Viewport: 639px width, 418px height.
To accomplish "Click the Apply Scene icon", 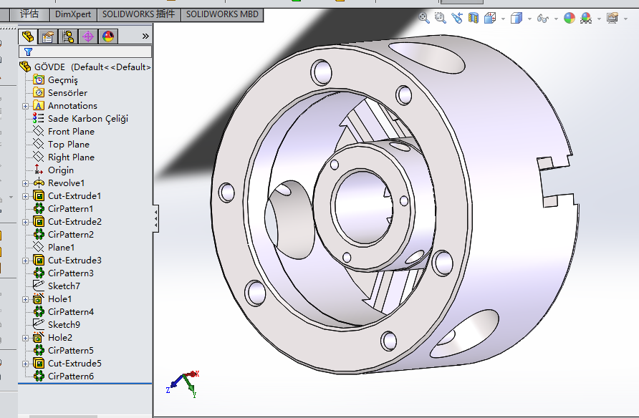I will point(586,18).
